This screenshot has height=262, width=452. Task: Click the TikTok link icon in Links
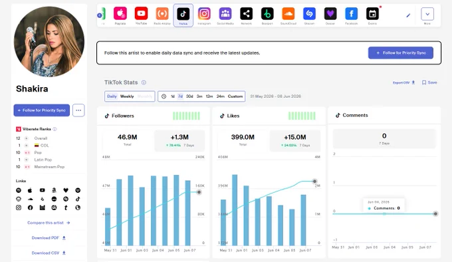point(78,199)
